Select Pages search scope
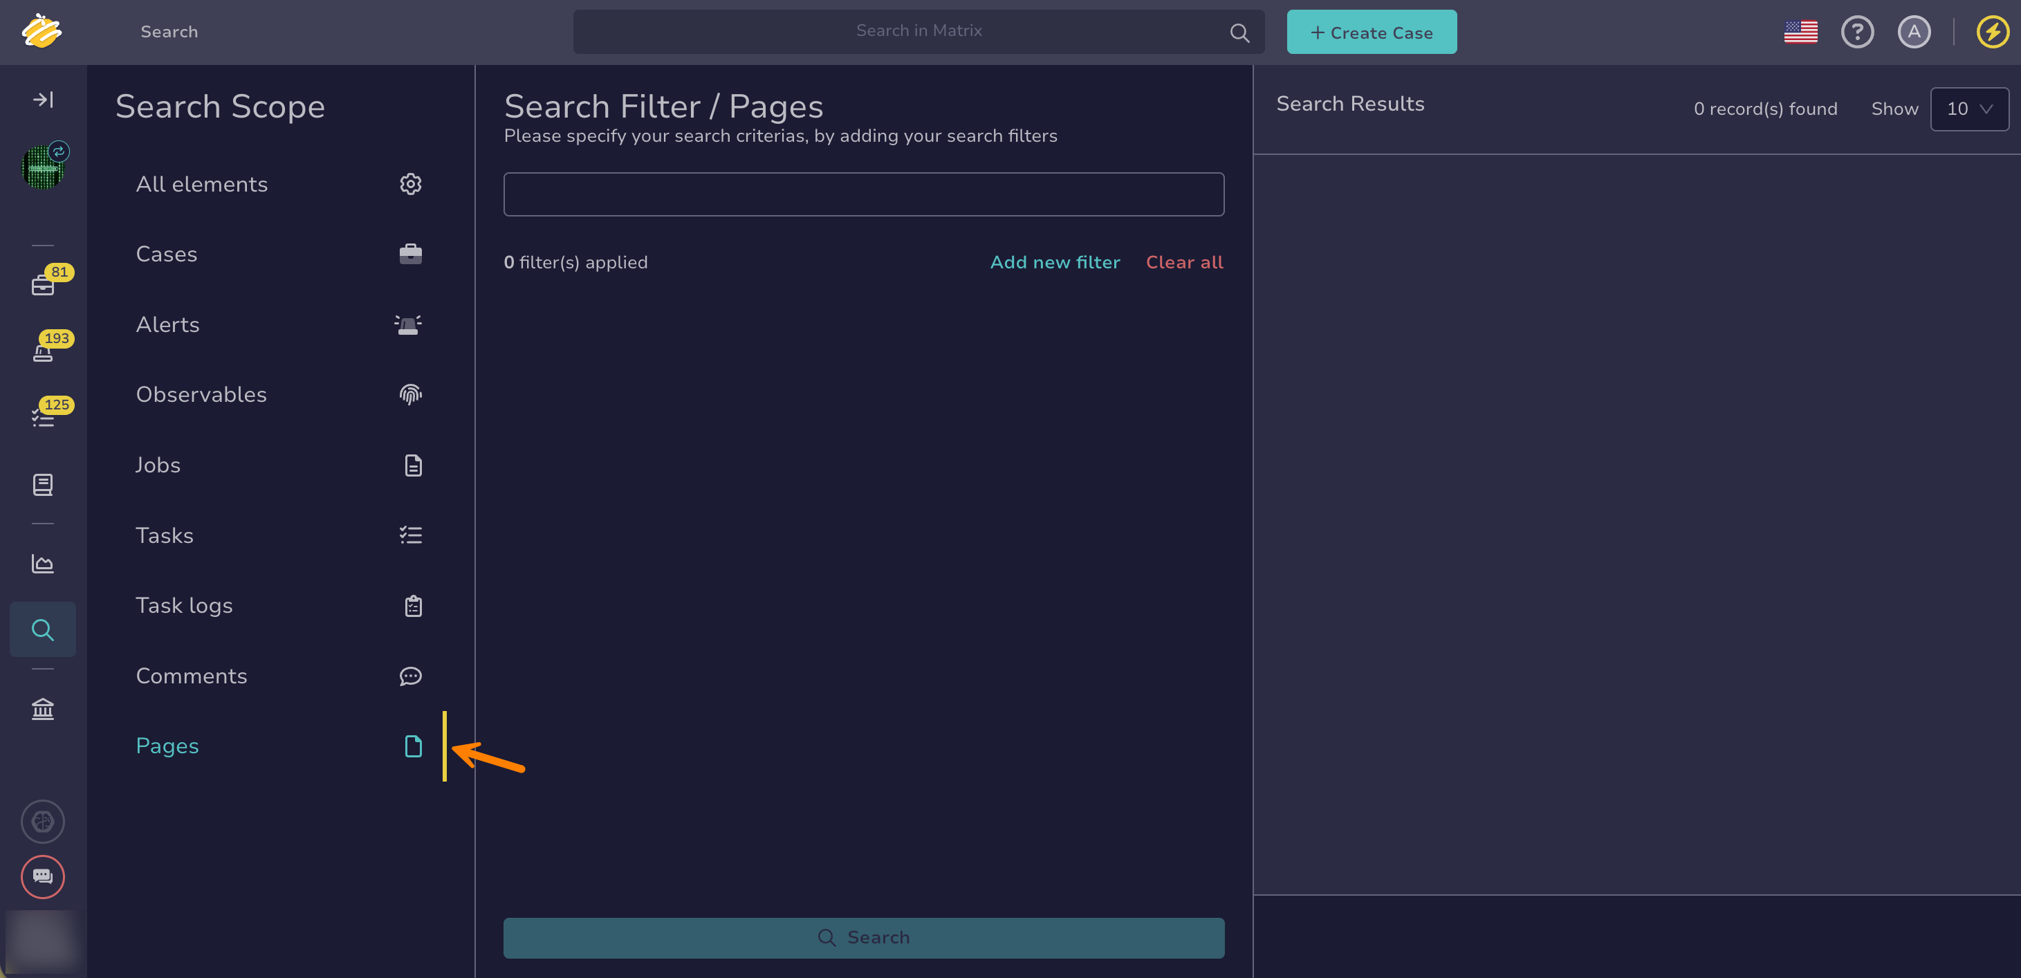The height and width of the screenshot is (978, 2021). coord(280,746)
